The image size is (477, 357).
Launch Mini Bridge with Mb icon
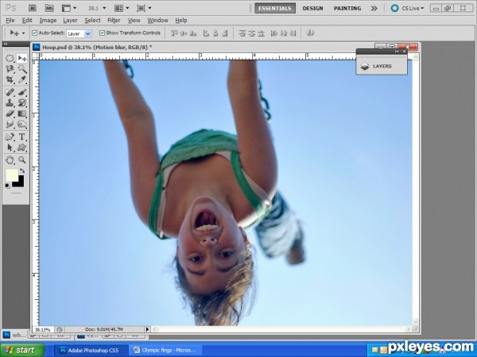49,8
